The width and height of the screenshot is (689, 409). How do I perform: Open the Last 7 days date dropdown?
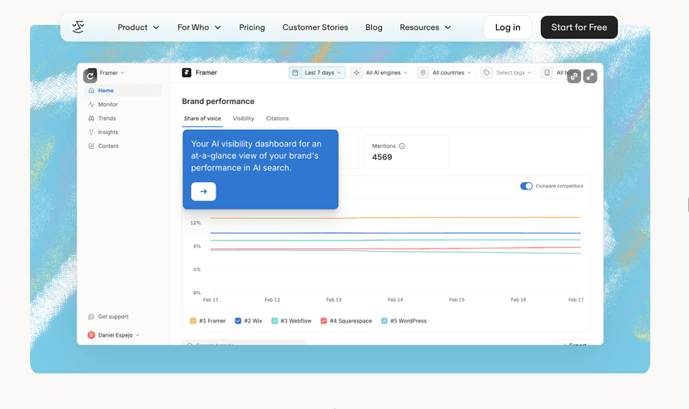point(317,73)
